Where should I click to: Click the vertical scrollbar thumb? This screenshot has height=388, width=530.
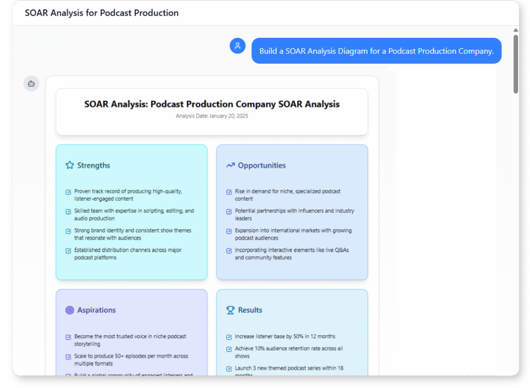point(516,63)
